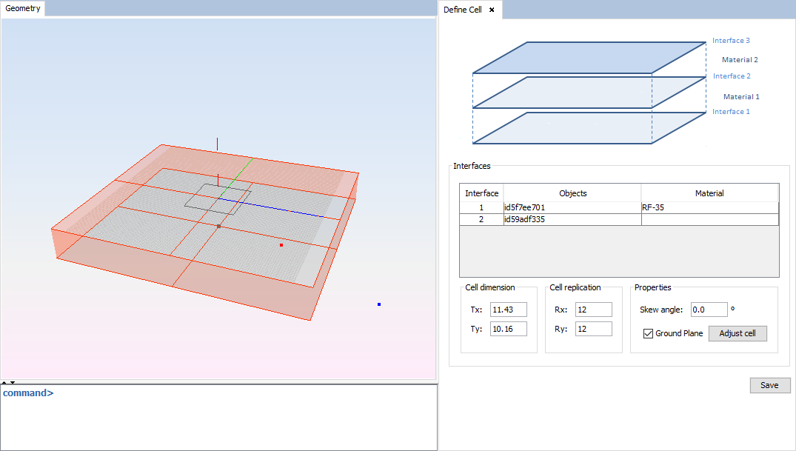The width and height of the screenshot is (796, 451).
Task: Toggle the Ground Plane checkbox
Action: coord(649,333)
